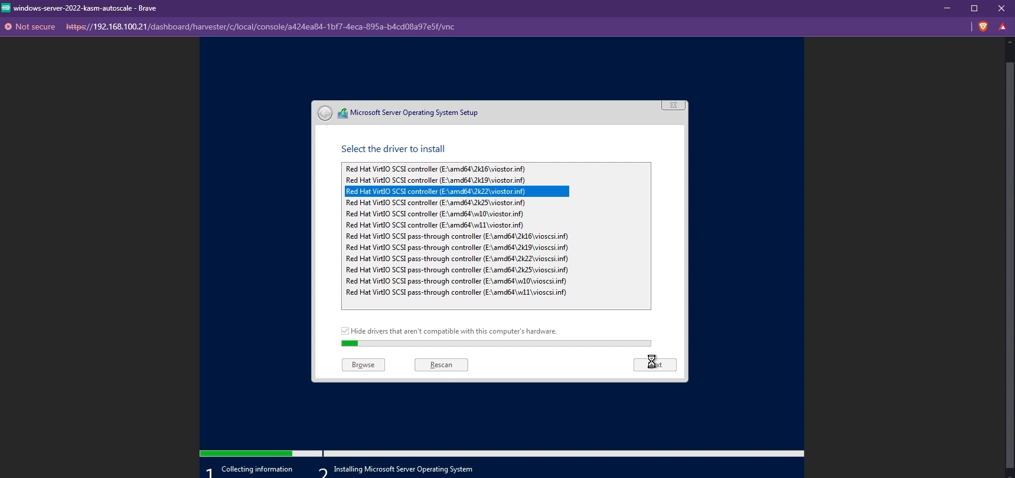1015x478 pixels.
Task: Click the back arrow in Setup dialog
Action: point(325,113)
